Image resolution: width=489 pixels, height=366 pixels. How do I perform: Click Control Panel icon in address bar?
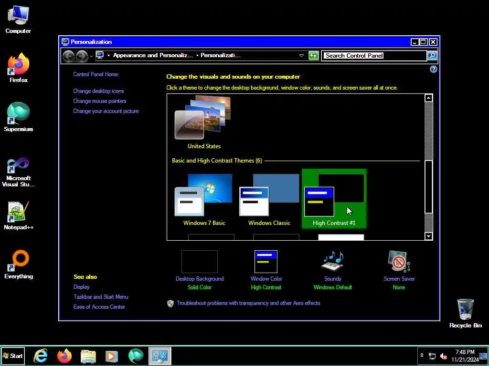100,55
